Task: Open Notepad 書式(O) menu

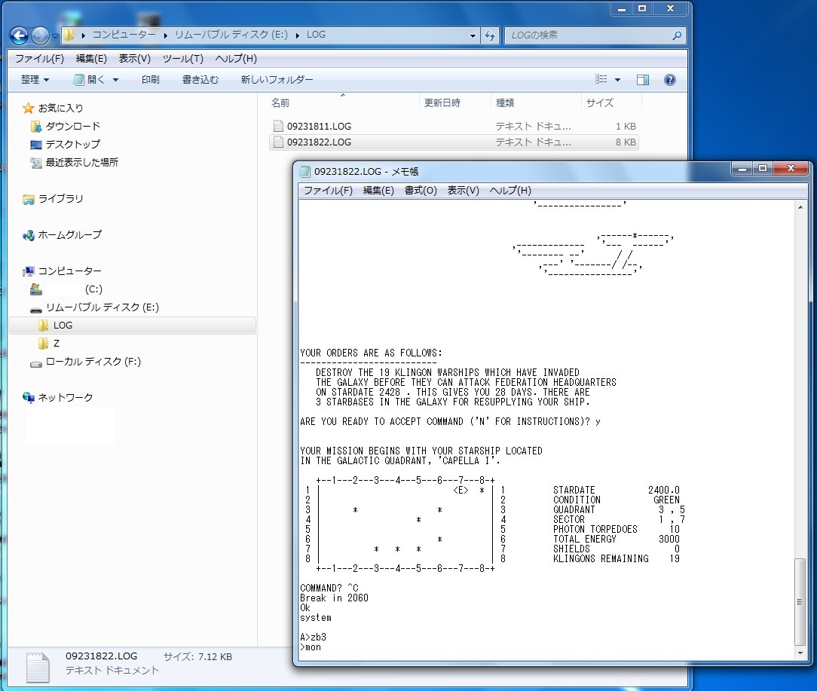Action: coord(421,190)
